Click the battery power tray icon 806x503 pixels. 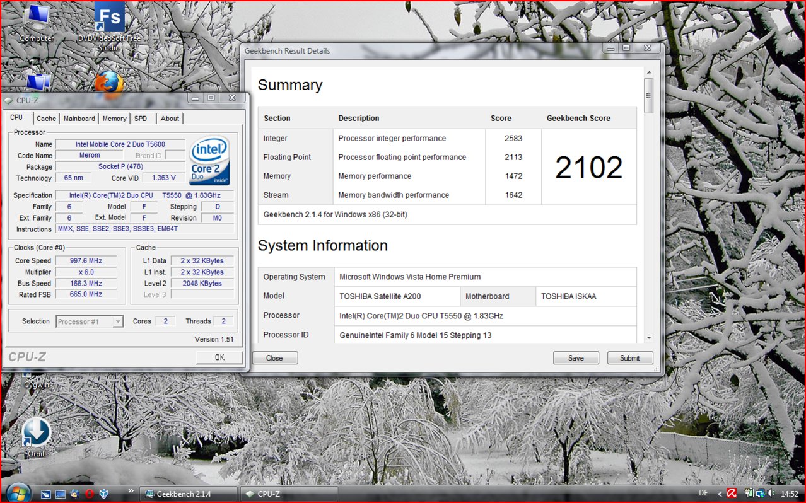tap(750, 494)
